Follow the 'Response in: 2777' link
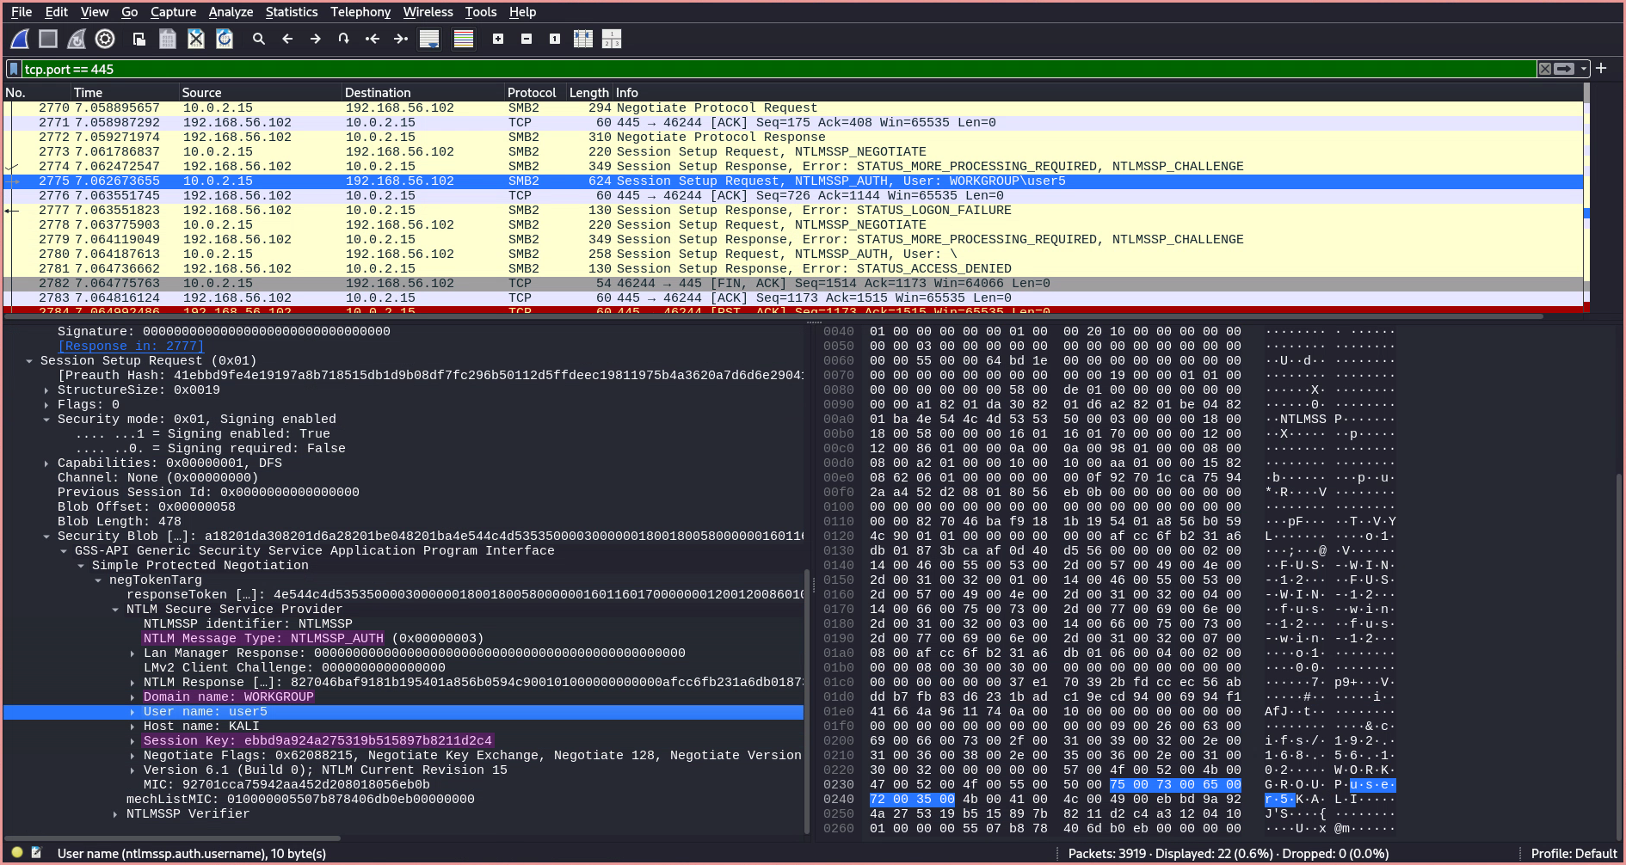This screenshot has height=865, width=1626. (131, 347)
